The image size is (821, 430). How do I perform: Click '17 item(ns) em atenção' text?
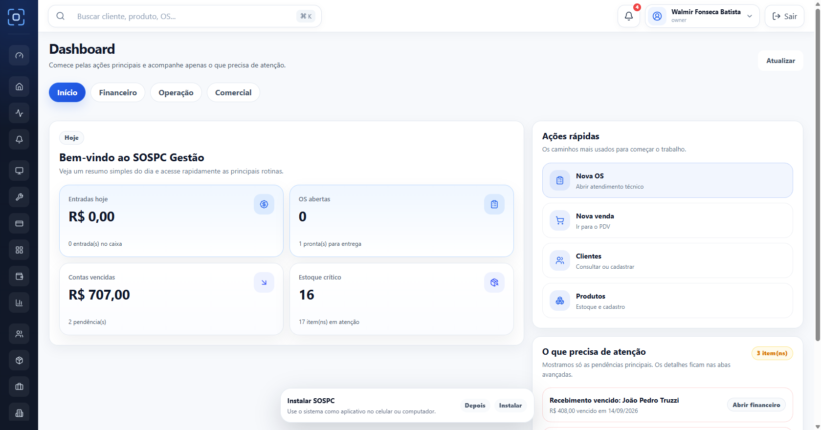[329, 322]
